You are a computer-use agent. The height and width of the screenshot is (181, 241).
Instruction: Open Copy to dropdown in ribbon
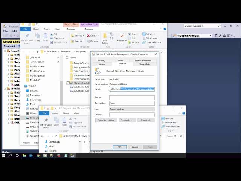(78, 41)
